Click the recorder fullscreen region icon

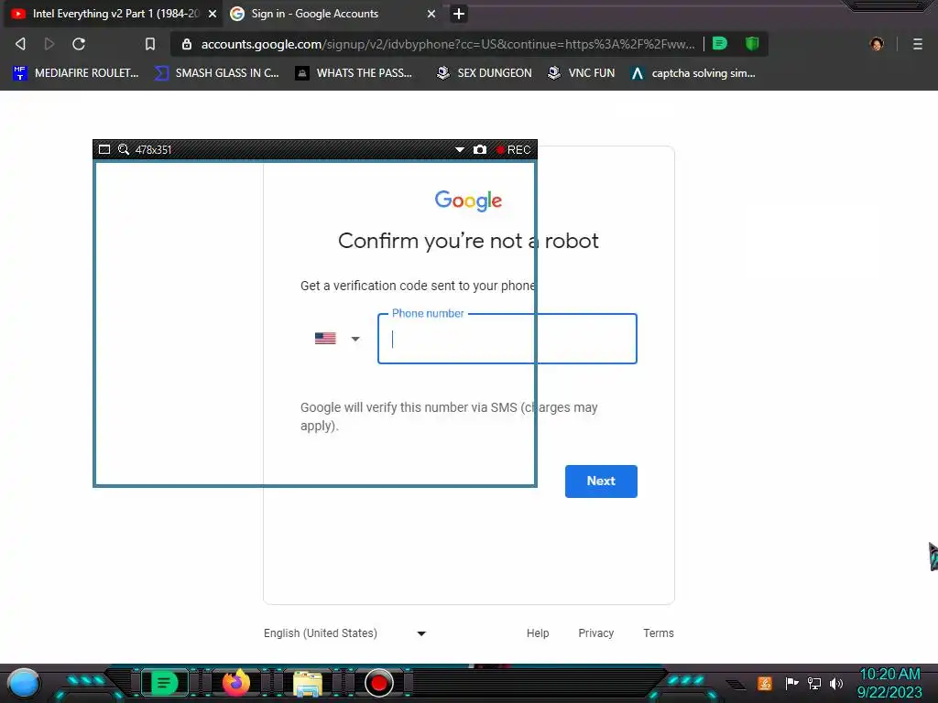pyautogui.click(x=104, y=149)
